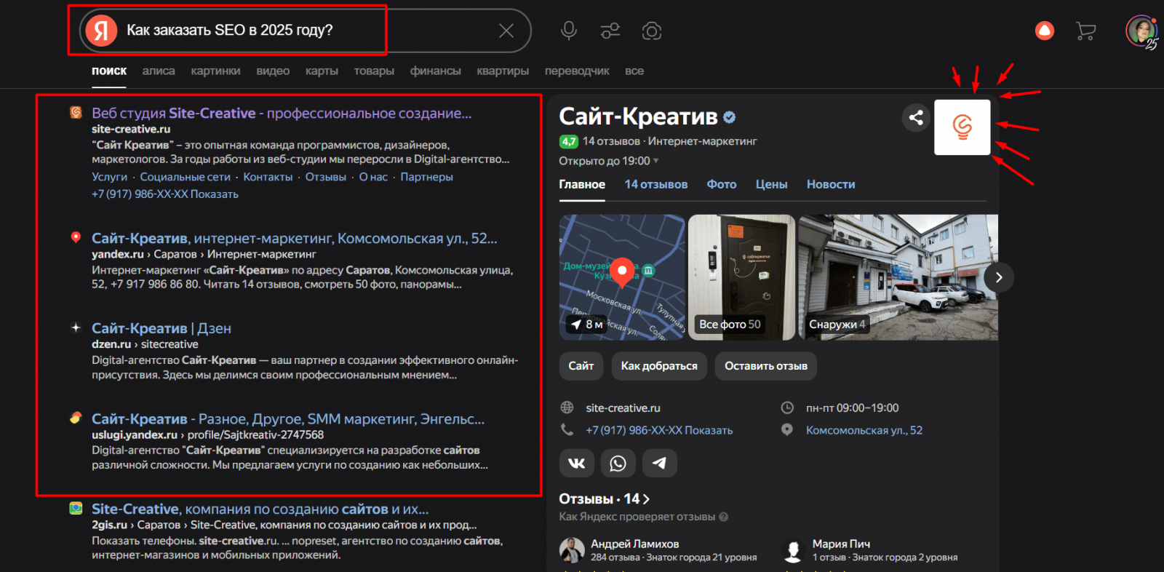Image resolution: width=1164 pixels, height=572 pixels.
Task: Start voice search with microphone icon
Action: [569, 31]
